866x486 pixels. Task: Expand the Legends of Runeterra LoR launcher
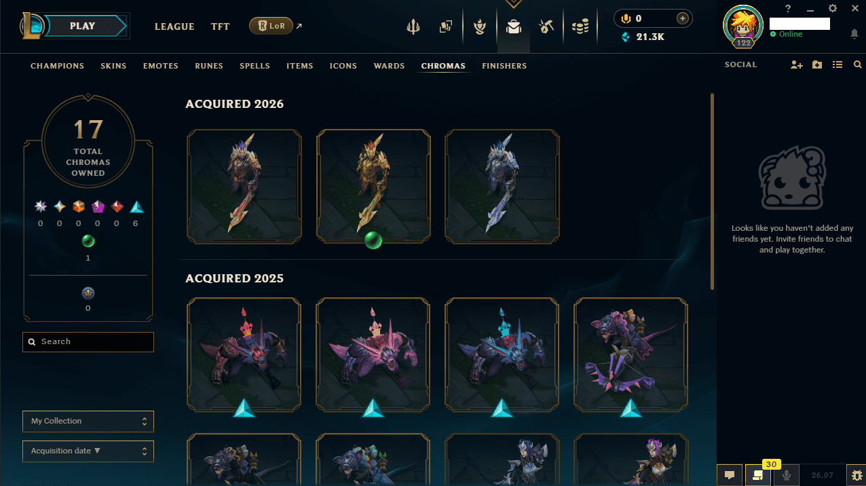click(x=277, y=26)
